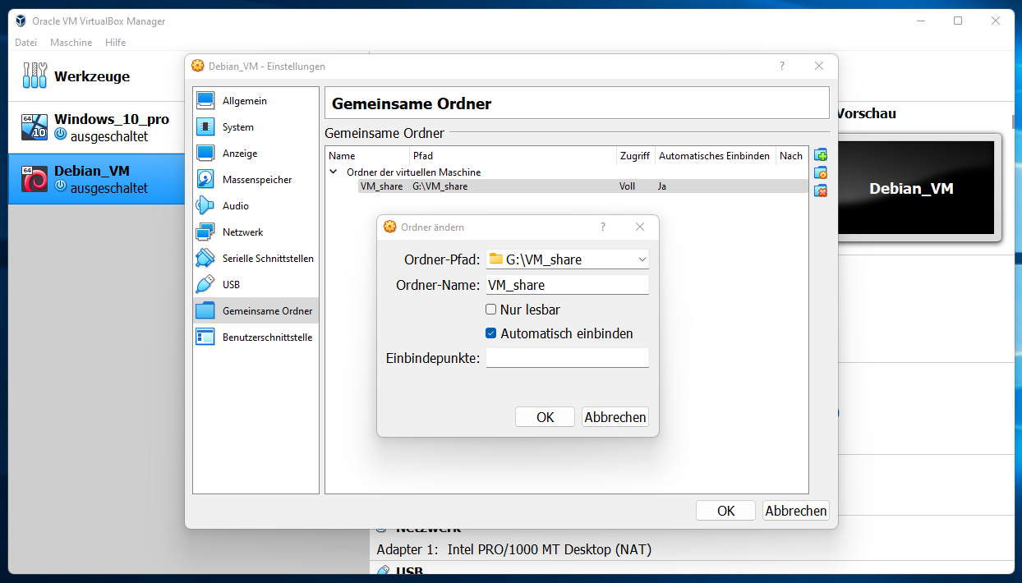Screen dimensions: 1022x583
Task: Click OK in Einstellungen dialog
Action: tap(725, 511)
